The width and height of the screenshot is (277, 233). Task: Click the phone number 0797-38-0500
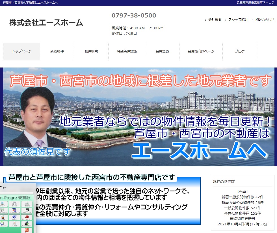pos(134,15)
